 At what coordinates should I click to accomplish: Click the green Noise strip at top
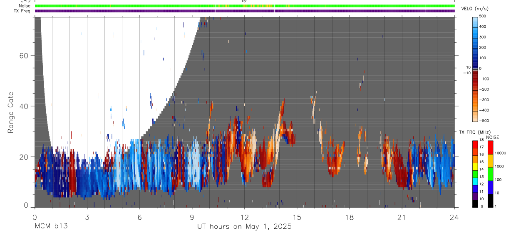245,6
